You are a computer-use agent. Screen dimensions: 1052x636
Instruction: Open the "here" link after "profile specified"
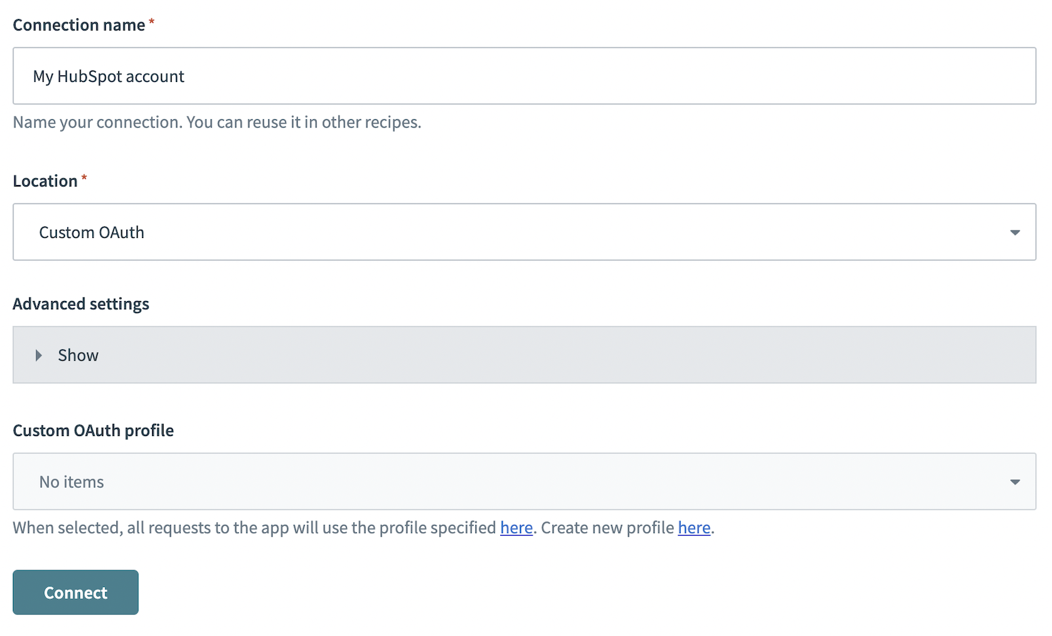(x=516, y=528)
